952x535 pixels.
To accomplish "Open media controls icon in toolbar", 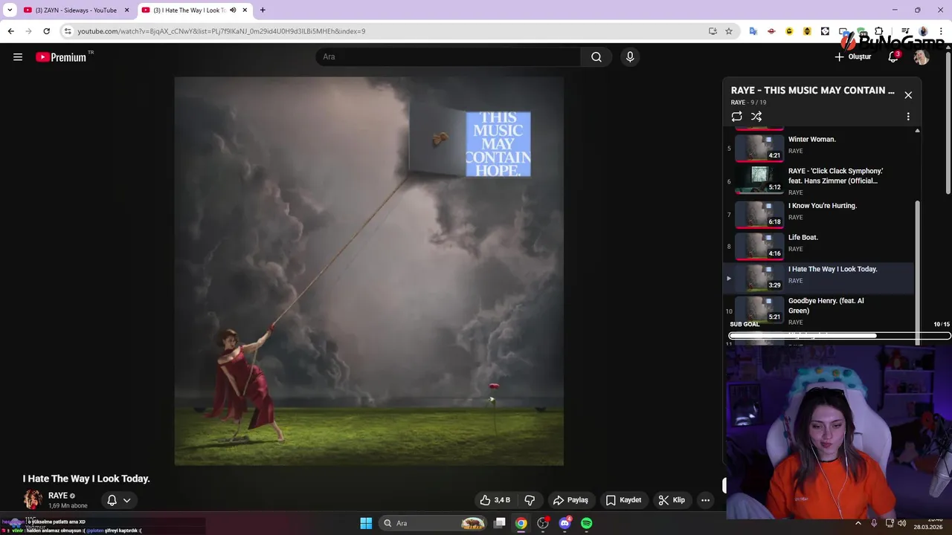I will [905, 31].
